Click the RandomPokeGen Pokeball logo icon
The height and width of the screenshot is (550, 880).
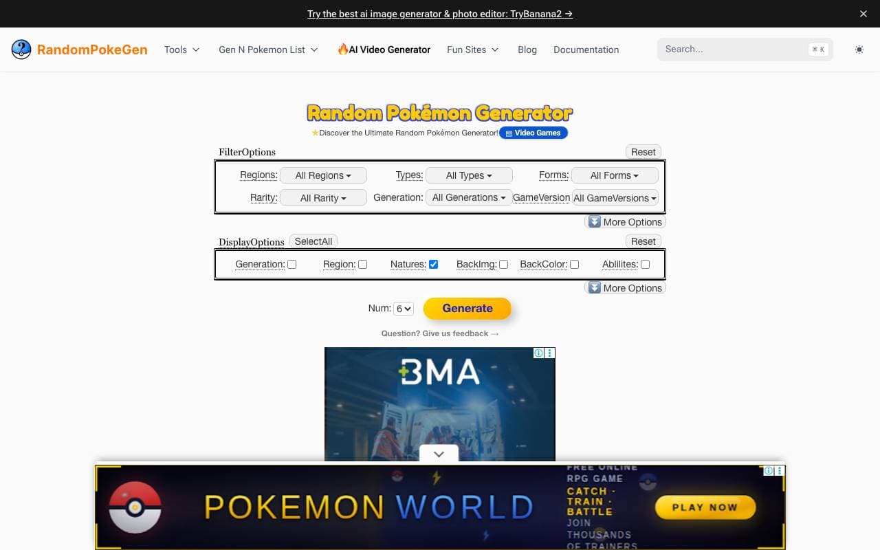coord(21,49)
